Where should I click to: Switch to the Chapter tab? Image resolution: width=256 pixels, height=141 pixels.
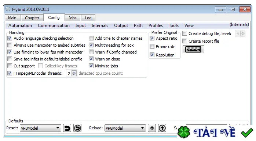pos(32,18)
